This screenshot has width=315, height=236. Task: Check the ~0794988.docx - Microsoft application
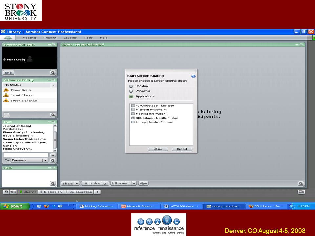[133, 105]
